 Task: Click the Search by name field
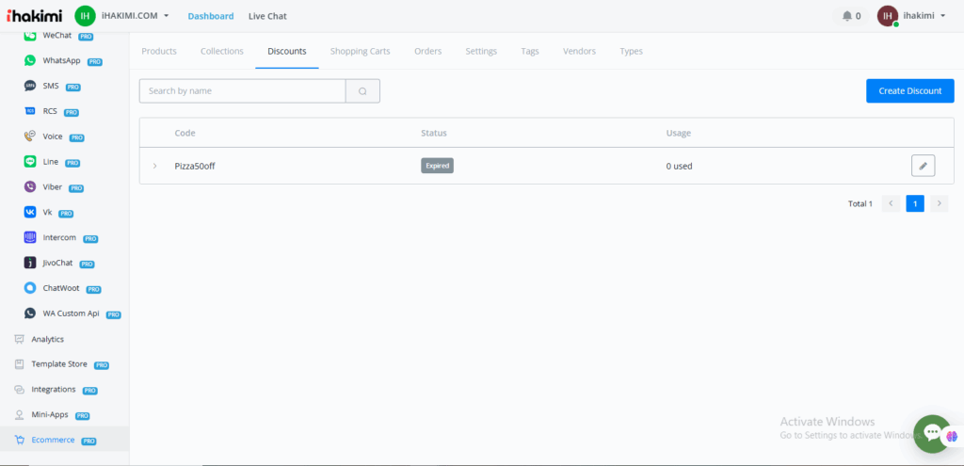point(243,90)
